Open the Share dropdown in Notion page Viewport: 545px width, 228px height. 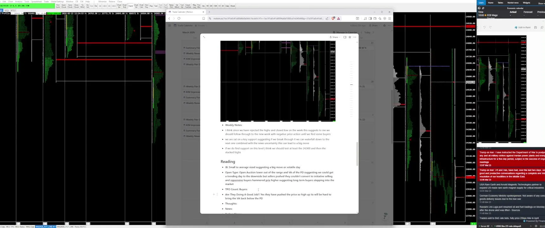click(x=335, y=37)
